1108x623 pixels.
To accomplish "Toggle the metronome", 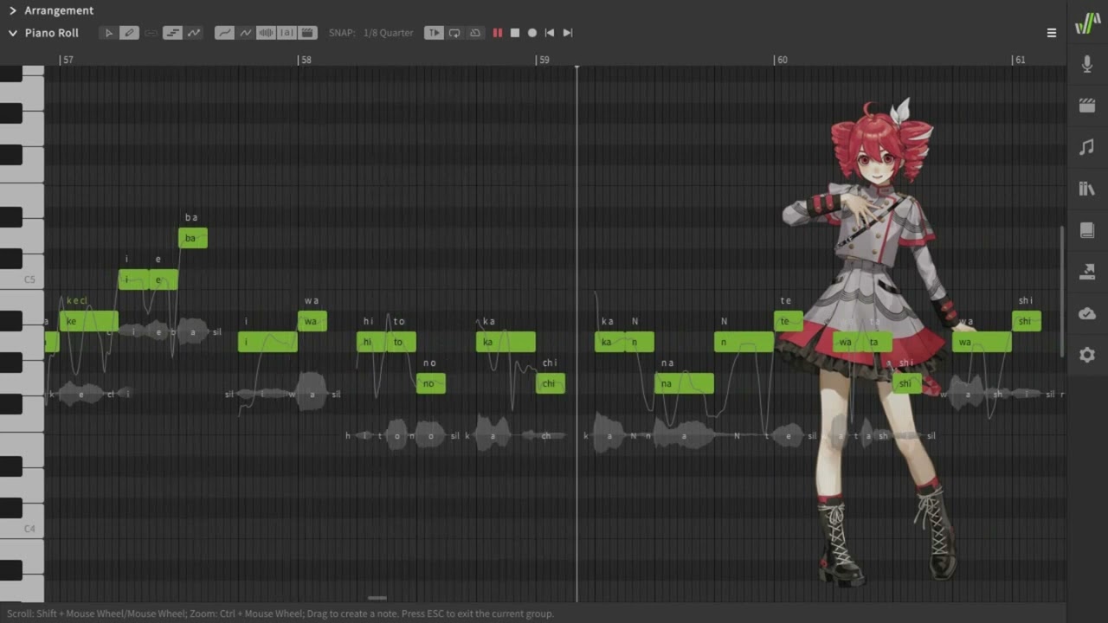I will point(475,33).
